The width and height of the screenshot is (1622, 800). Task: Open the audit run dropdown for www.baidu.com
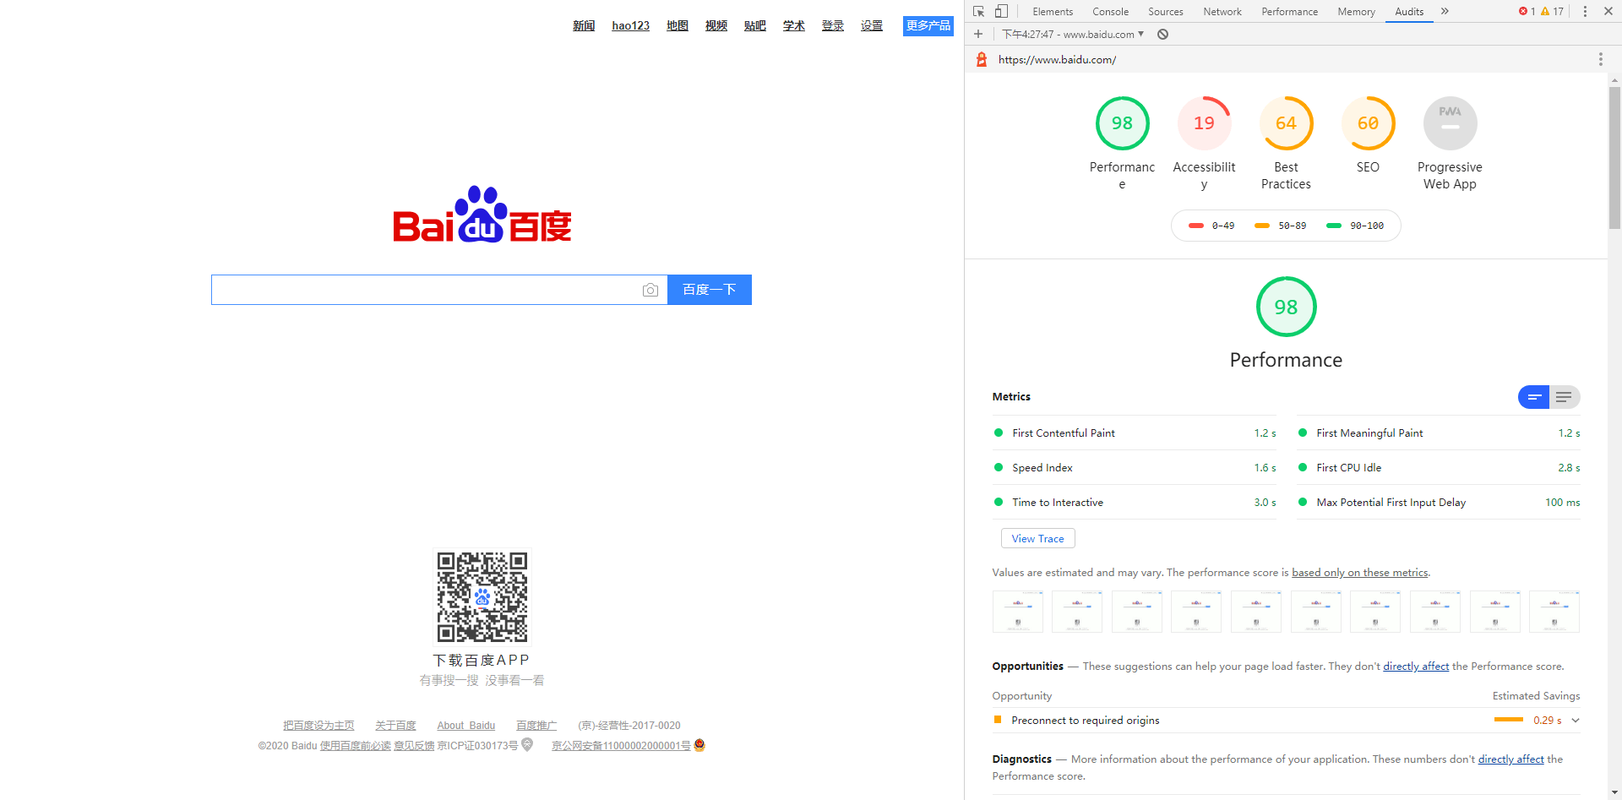tap(1073, 34)
